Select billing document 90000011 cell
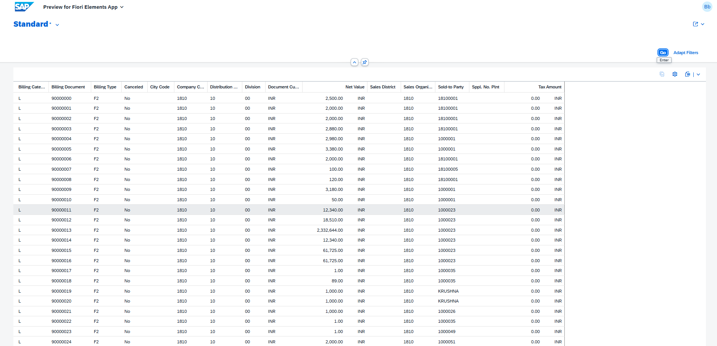 [61, 210]
